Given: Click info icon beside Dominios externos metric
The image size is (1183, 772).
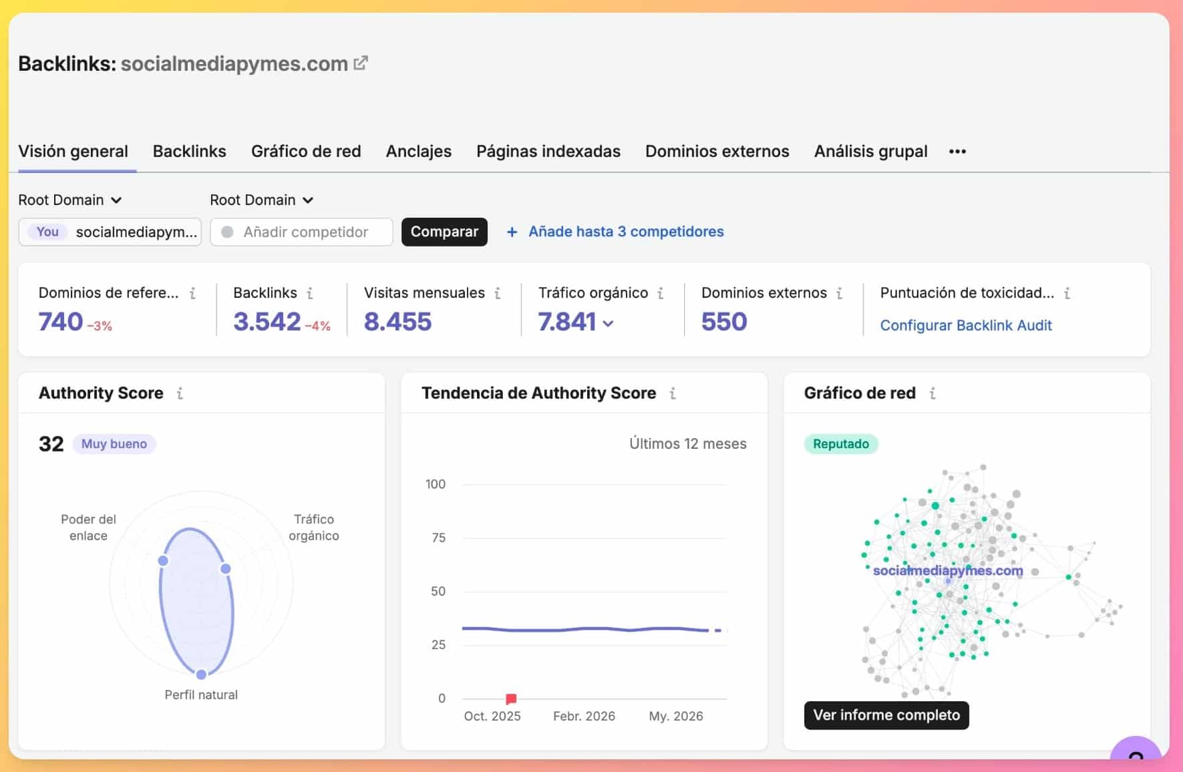Looking at the screenshot, I should [840, 293].
